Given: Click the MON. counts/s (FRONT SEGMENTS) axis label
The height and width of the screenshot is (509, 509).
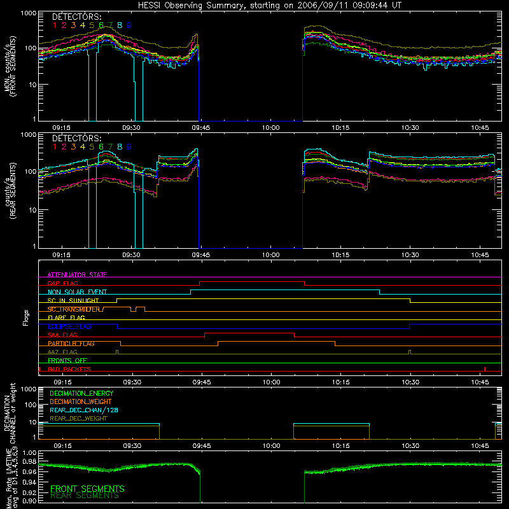Looking at the screenshot, I should 10,66.
